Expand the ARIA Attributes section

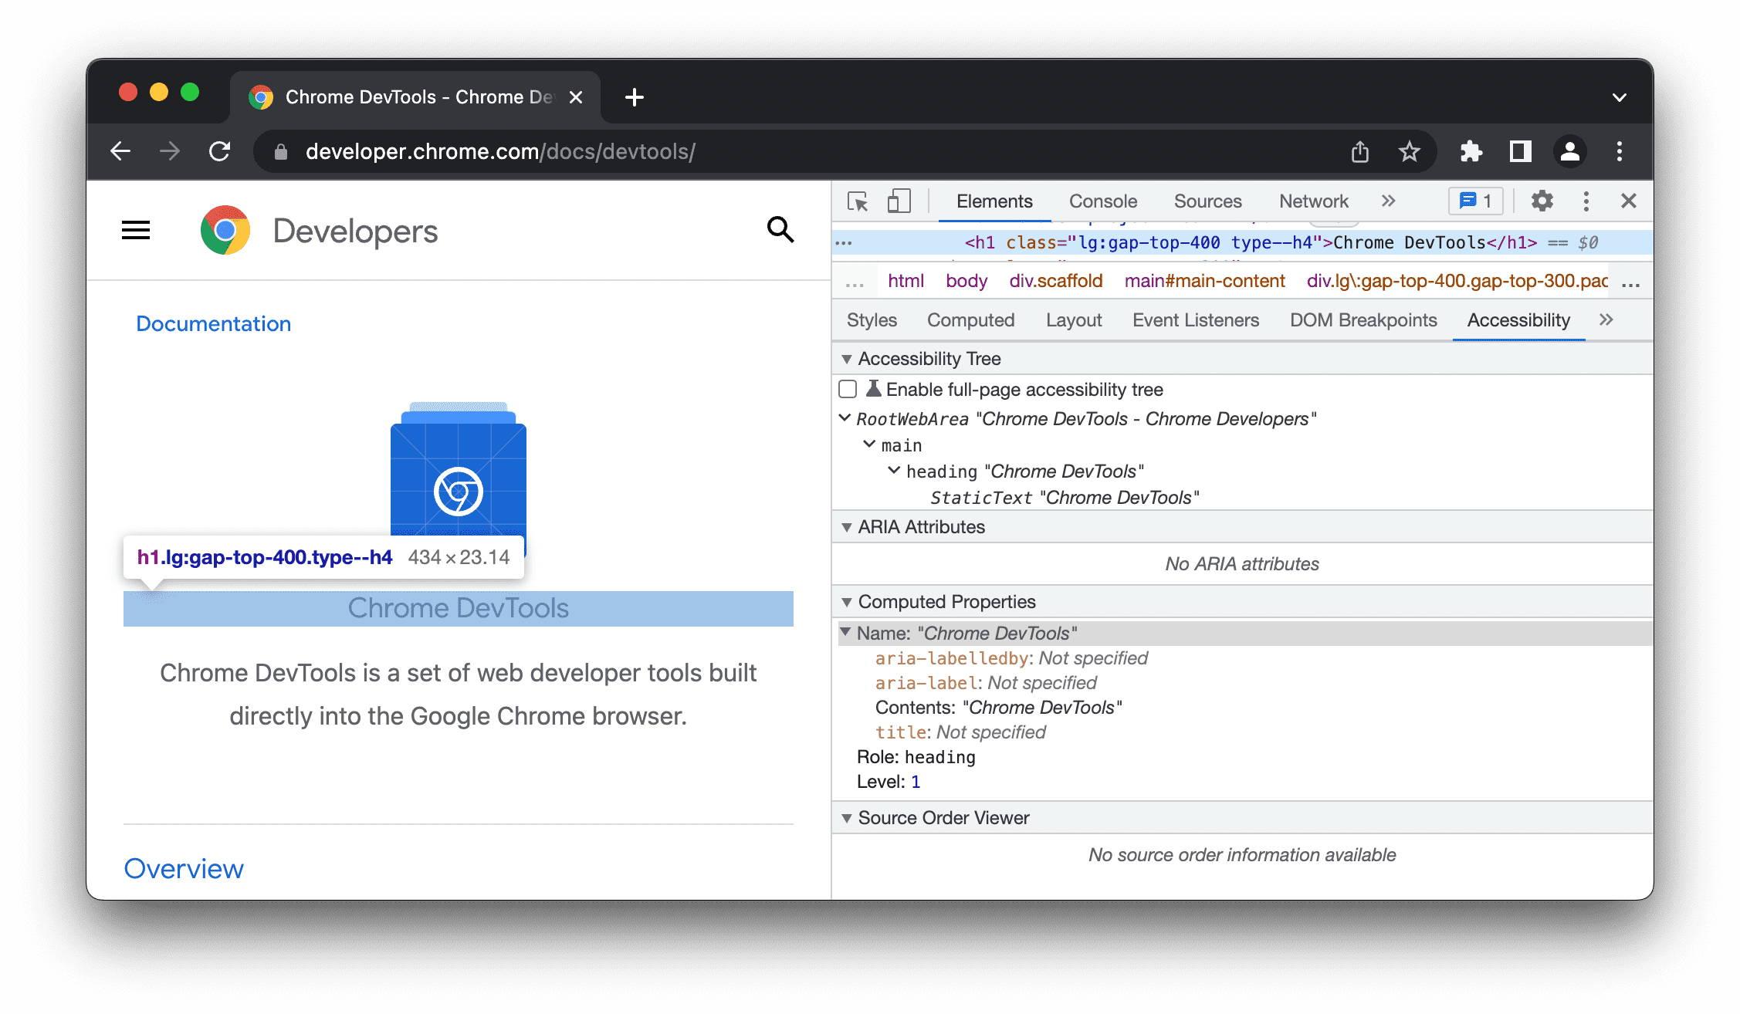[848, 528]
